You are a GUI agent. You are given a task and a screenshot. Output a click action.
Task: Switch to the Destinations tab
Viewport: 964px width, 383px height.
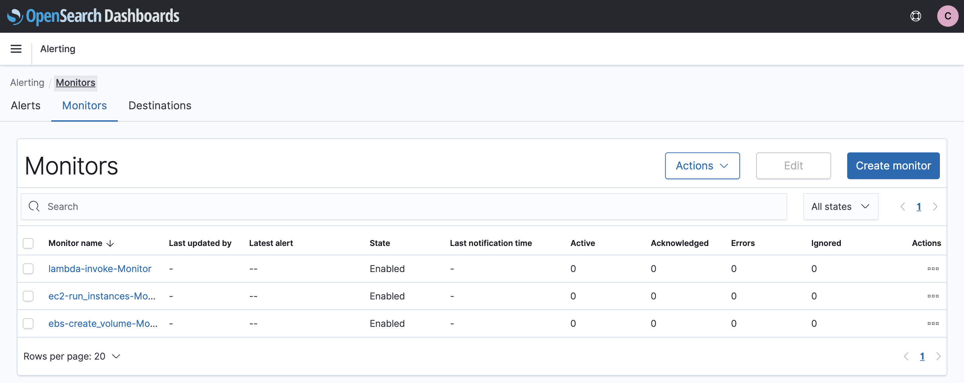click(x=160, y=105)
